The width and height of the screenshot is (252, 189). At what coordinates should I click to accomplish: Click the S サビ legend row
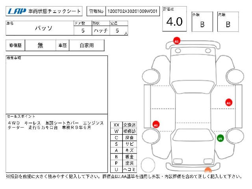coord(123,144)
